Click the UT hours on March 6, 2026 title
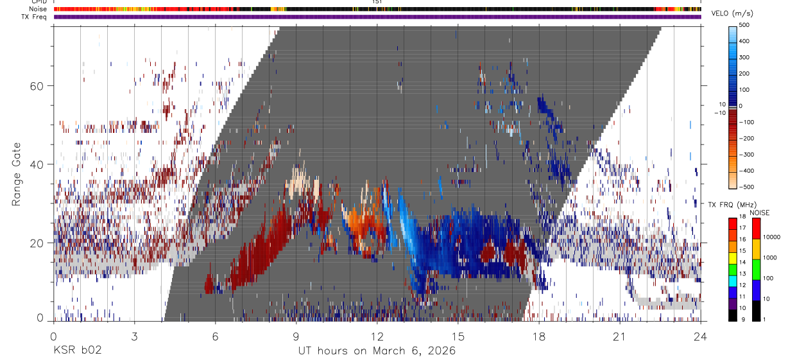Image resolution: width=788 pixels, height=364 pixels. click(x=377, y=351)
